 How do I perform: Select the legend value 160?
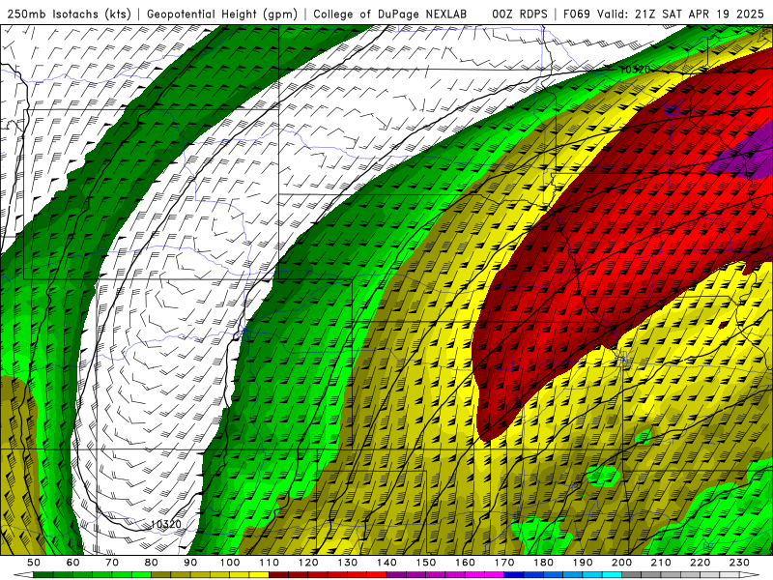(465, 563)
